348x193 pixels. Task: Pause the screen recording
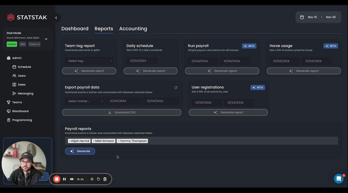[64, 179]
